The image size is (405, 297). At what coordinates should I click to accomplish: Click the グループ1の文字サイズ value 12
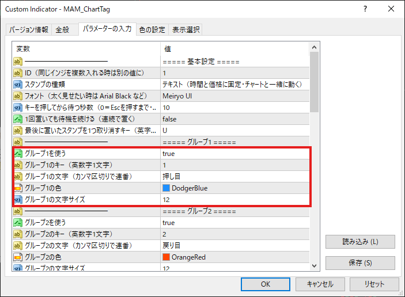[235, 200]
